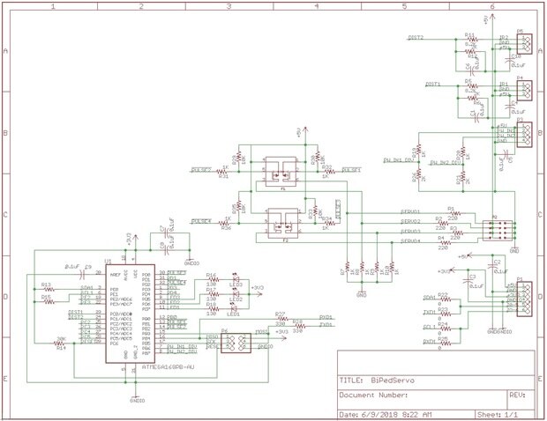Click the PULSE1 net label
The image size is (547, 421).
click(x=351, y=170)
